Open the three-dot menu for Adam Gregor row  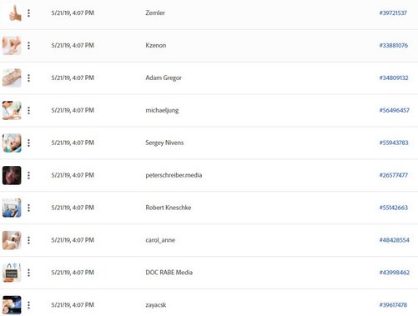pyautogui.click(x=28, y=78)
